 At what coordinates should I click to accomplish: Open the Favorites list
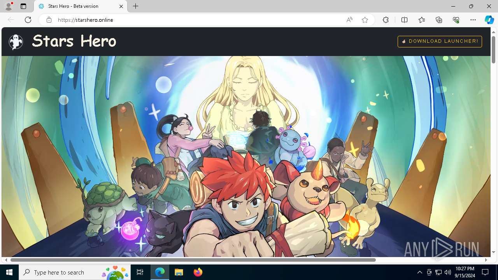(422, 20)
